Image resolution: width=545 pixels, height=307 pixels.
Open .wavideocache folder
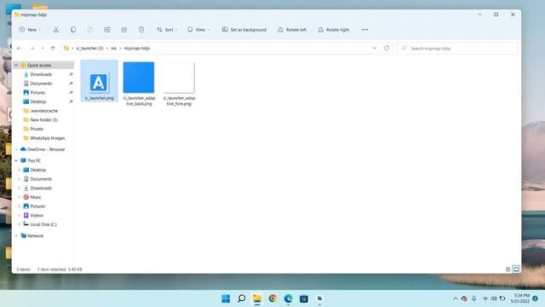(43, 111)
